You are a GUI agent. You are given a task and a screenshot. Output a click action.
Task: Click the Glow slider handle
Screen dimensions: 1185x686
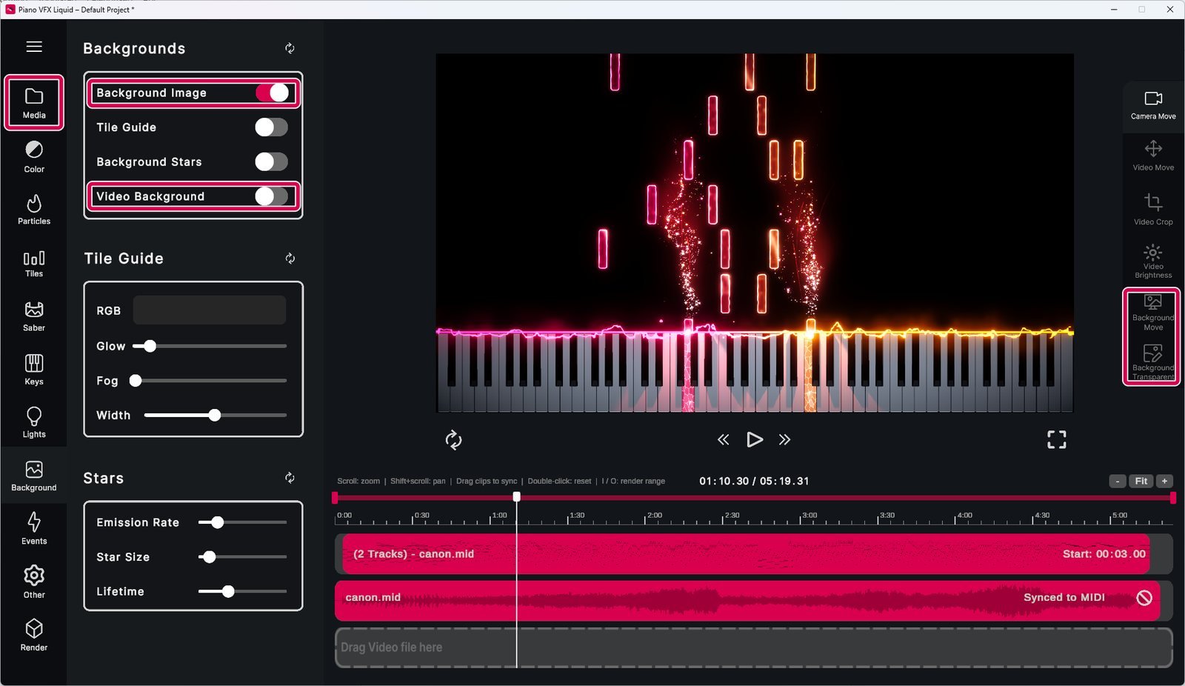[x=150, y=346]
